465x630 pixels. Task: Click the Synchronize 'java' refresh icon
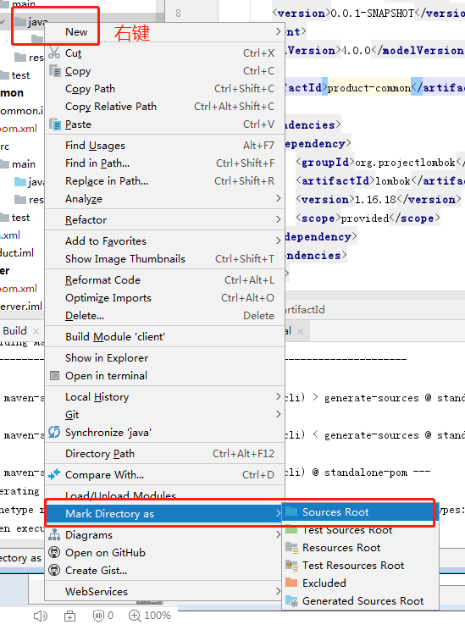tap(54, 433)
